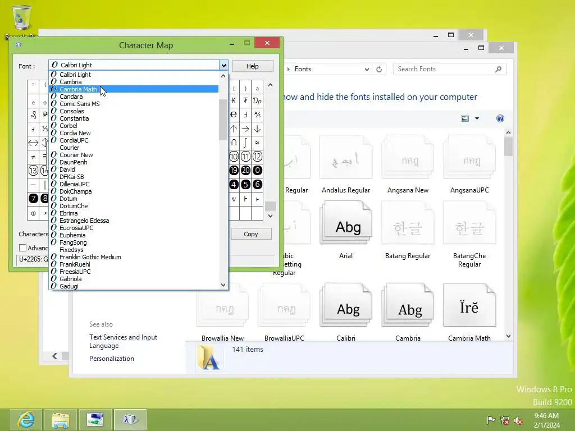Click Character Map taskbar button
575x431 pixels.
point(130,420)
